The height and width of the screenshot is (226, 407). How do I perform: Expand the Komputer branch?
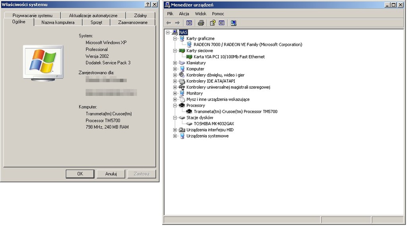click(175, 69)
